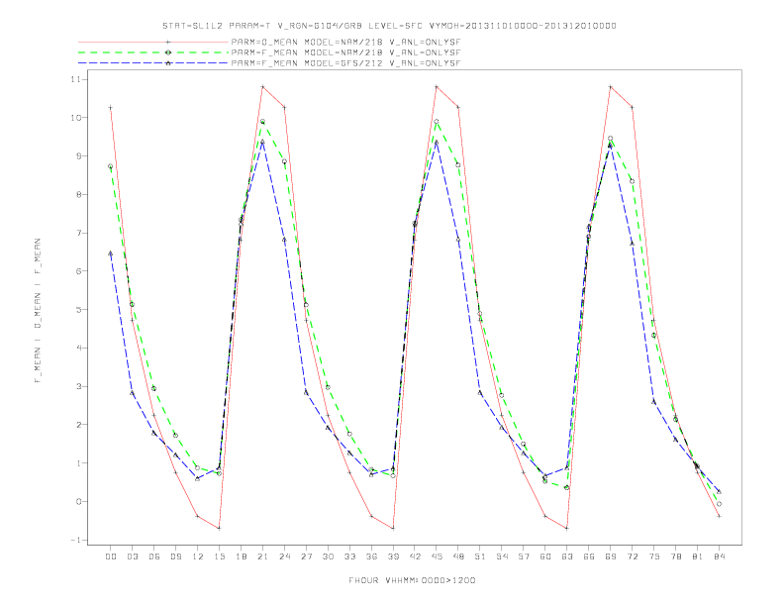Screen dimensions: 784x606
Task: Click x-axis hour label 39
Action: click(x=393, y=556)
